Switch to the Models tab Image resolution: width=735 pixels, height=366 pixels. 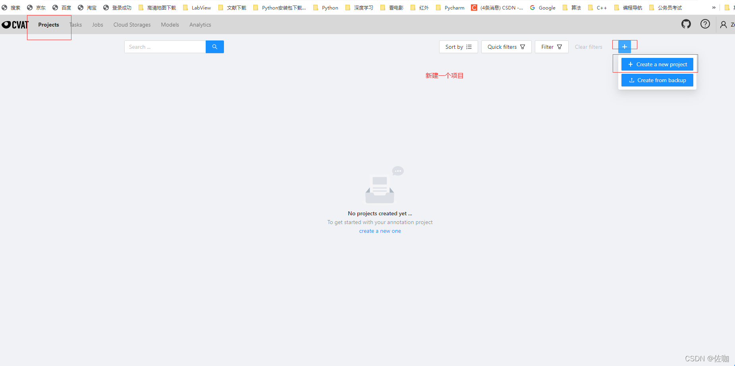pyautogui.click(x=170, y=25)
